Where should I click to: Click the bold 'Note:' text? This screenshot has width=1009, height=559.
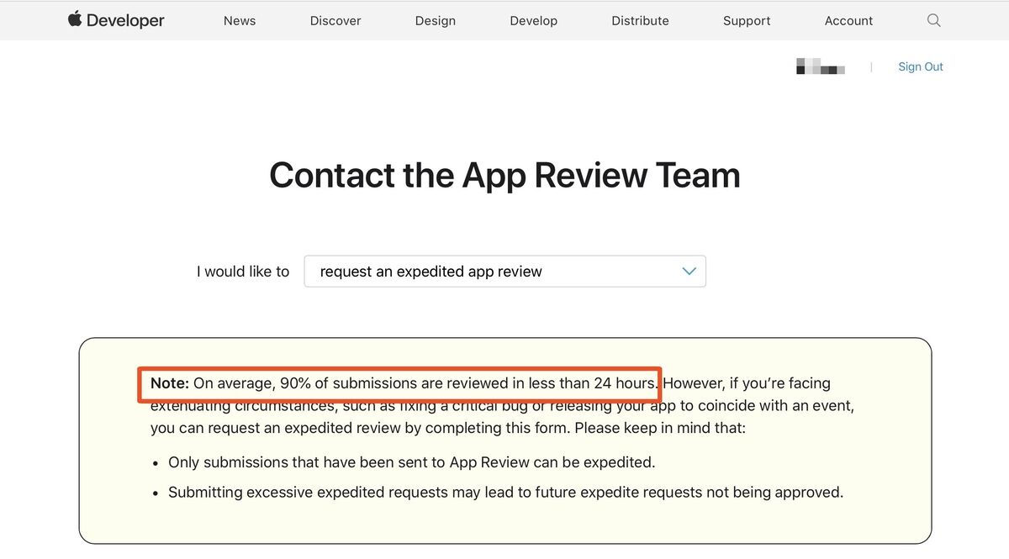(170, 383)
